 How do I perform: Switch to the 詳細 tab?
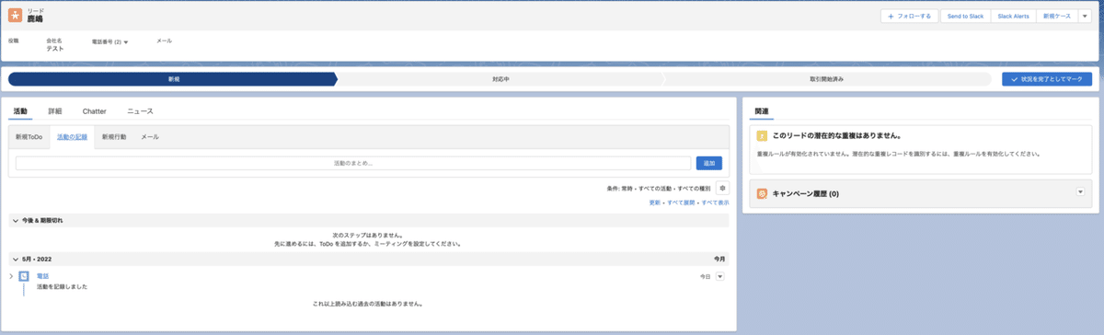point(55,110)
